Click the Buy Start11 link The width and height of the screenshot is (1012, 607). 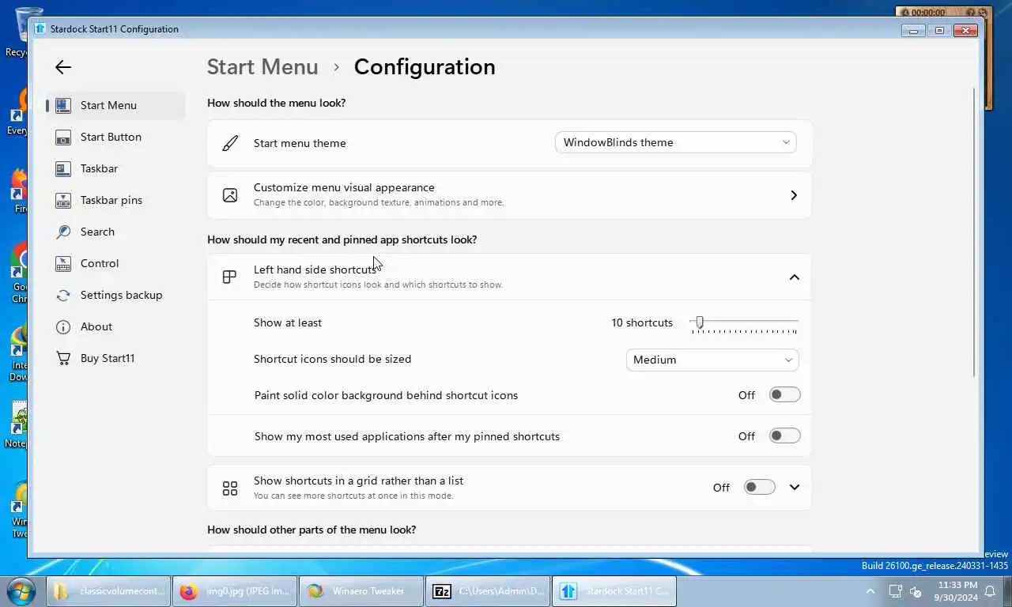(116, 358)
